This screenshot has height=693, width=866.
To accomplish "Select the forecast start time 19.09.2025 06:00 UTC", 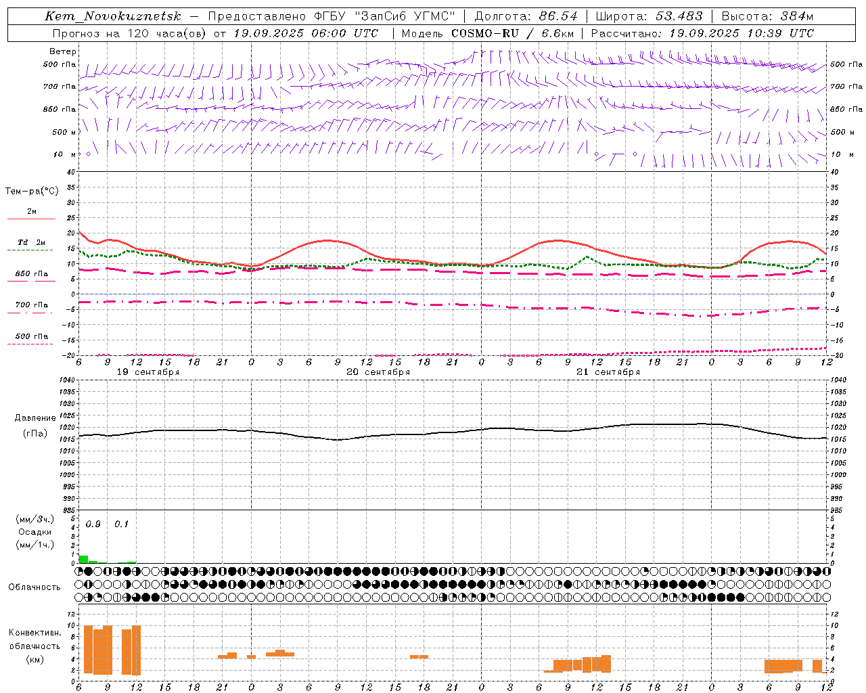I will point(306,33).
